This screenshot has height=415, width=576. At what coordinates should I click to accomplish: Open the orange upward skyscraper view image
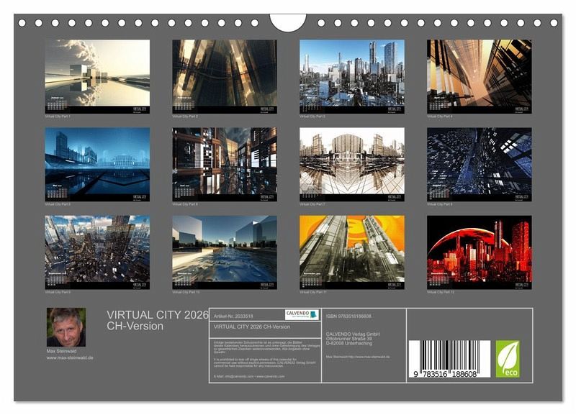click(480, 76)
